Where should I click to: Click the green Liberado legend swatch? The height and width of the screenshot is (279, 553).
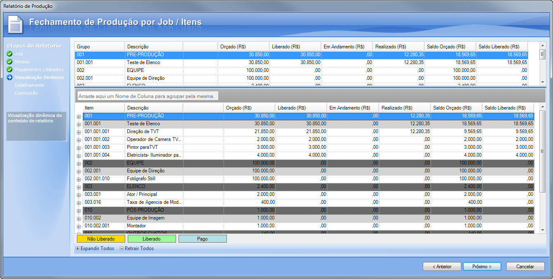pyautogui.click(x=152, y=239)
